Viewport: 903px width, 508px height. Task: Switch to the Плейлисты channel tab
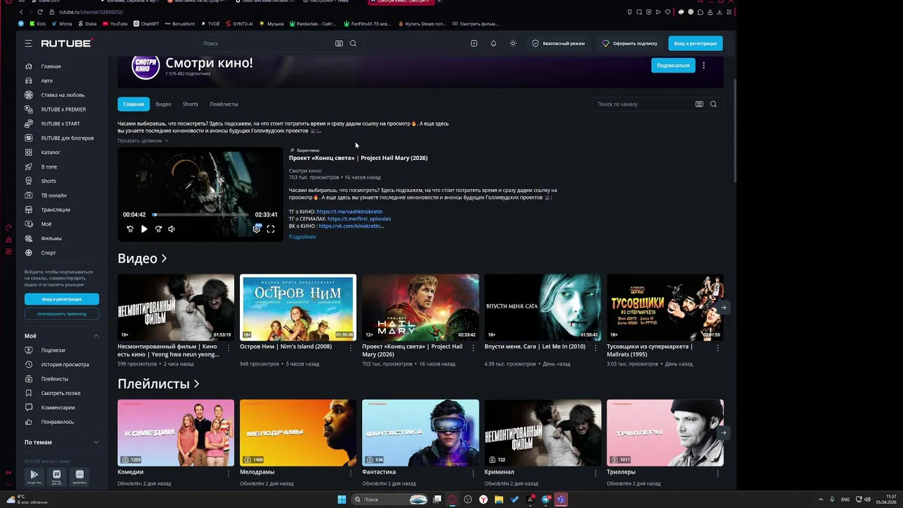pyautogui.click(x=224, y=104)
